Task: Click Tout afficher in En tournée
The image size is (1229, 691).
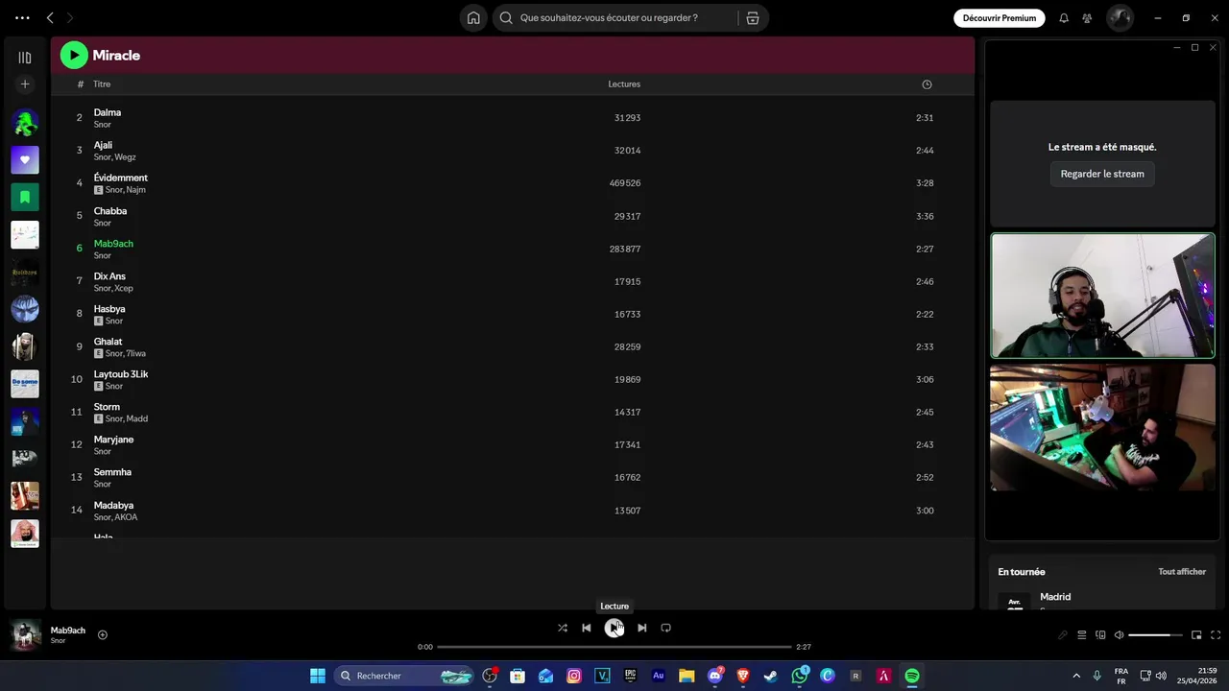Action: pos(1182,572)
